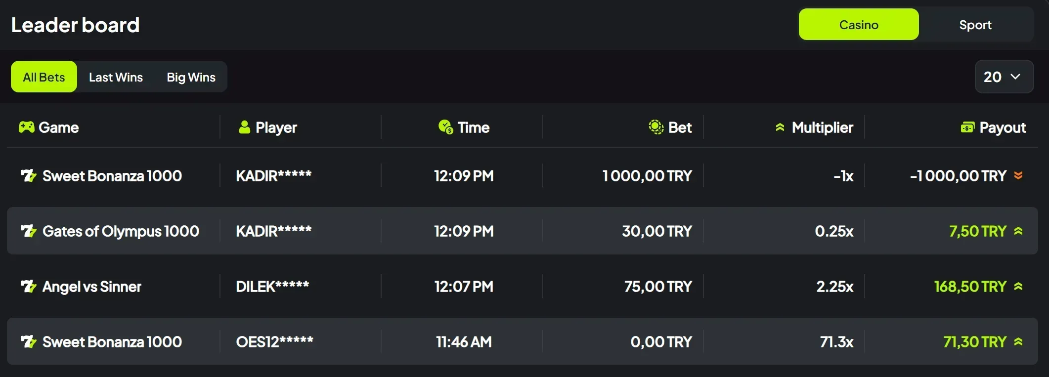Image resolution: width=1049 pixels, height=377 pixels.
Task: Open the rows count dropdown showing 20
Action: pos(1004,77)
